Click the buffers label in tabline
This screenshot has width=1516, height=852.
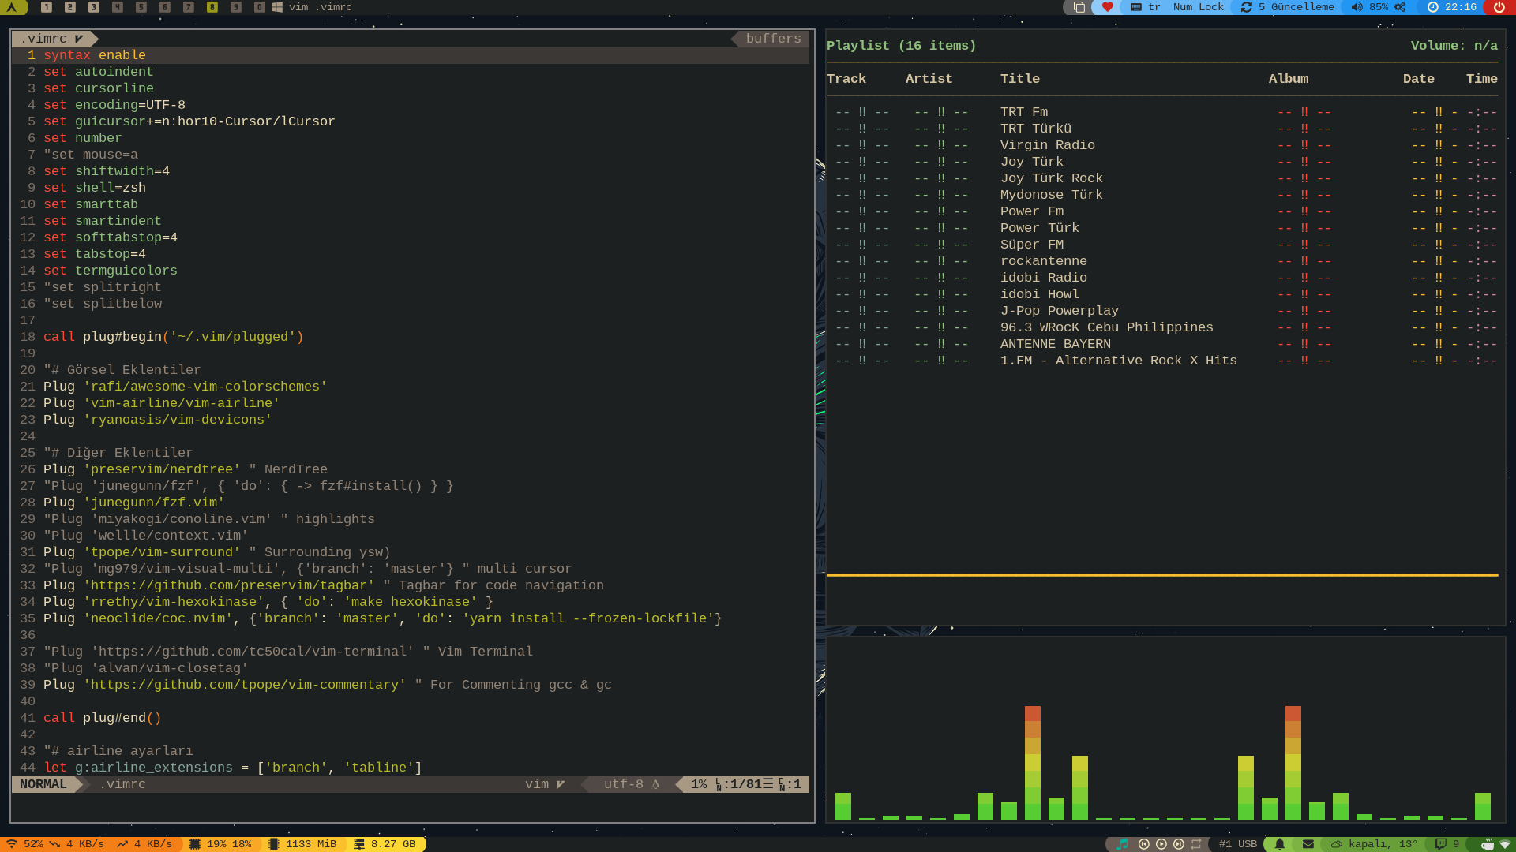(x=773, y=39)
